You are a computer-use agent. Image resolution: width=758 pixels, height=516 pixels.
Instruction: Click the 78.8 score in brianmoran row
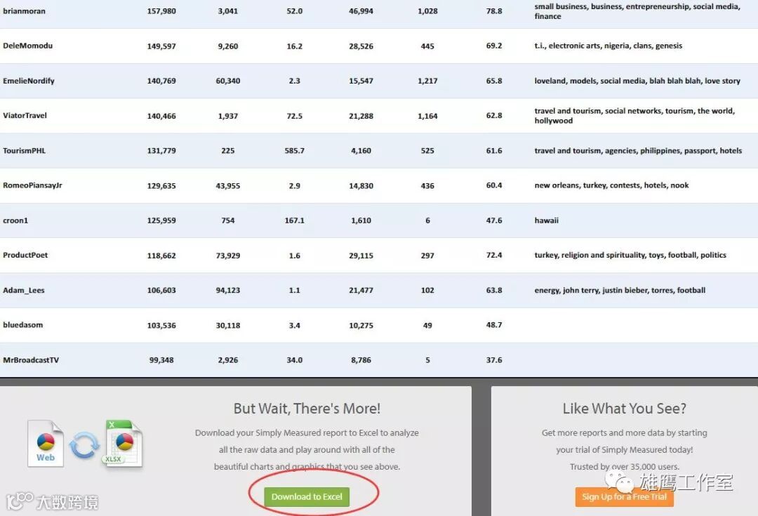[494, 11]
